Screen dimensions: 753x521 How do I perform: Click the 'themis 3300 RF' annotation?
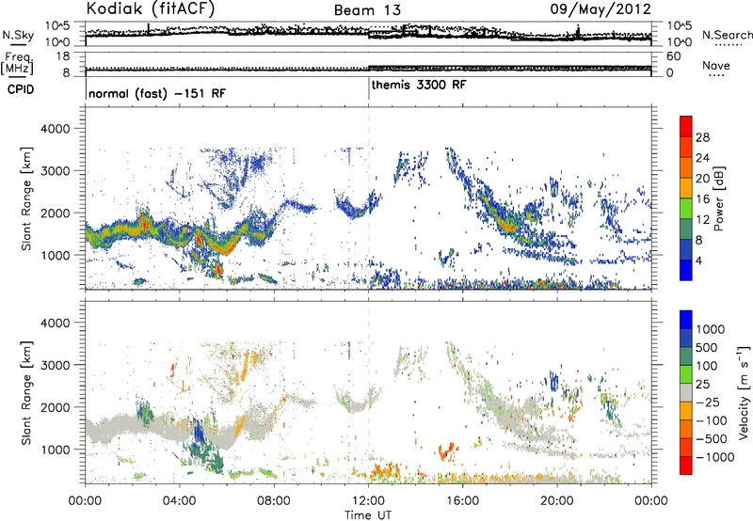(x=419, y=85)
